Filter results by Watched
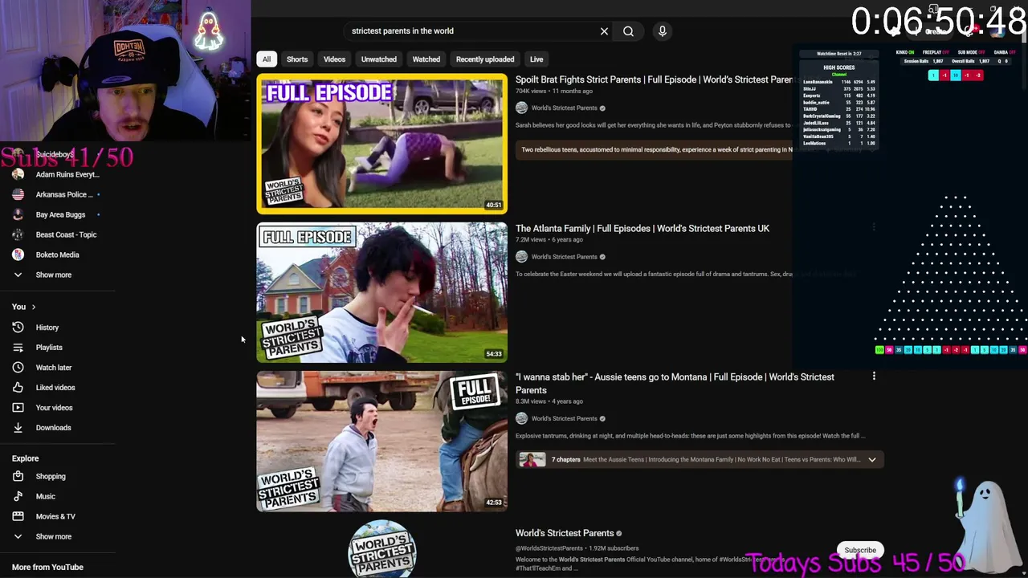Viewport: 1028px width, 578px height. [x=426, y=59]
